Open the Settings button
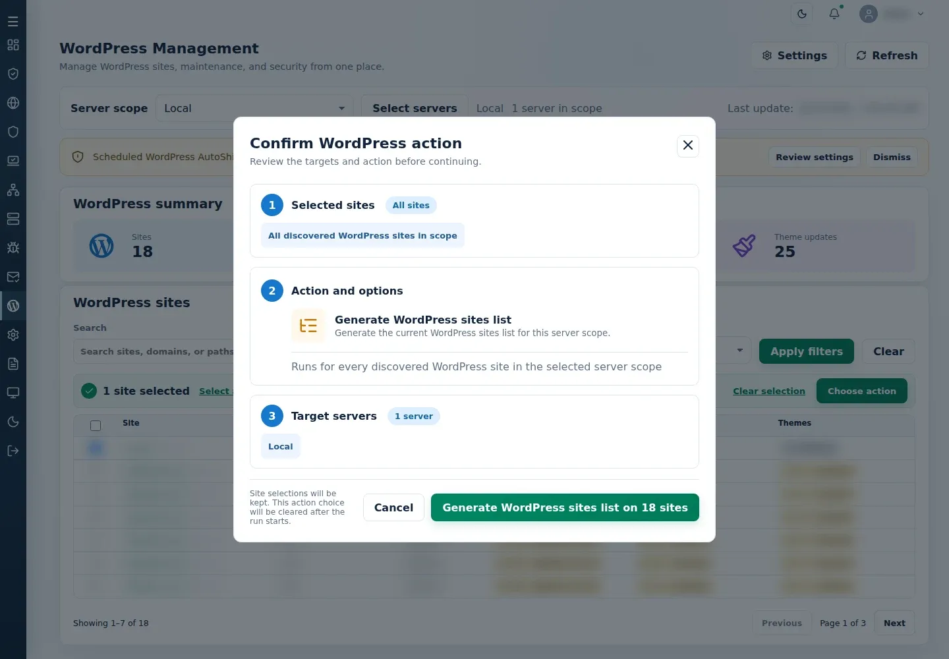Image resolution: width=949 pixels, height=659 pixels. coord(794,55)
